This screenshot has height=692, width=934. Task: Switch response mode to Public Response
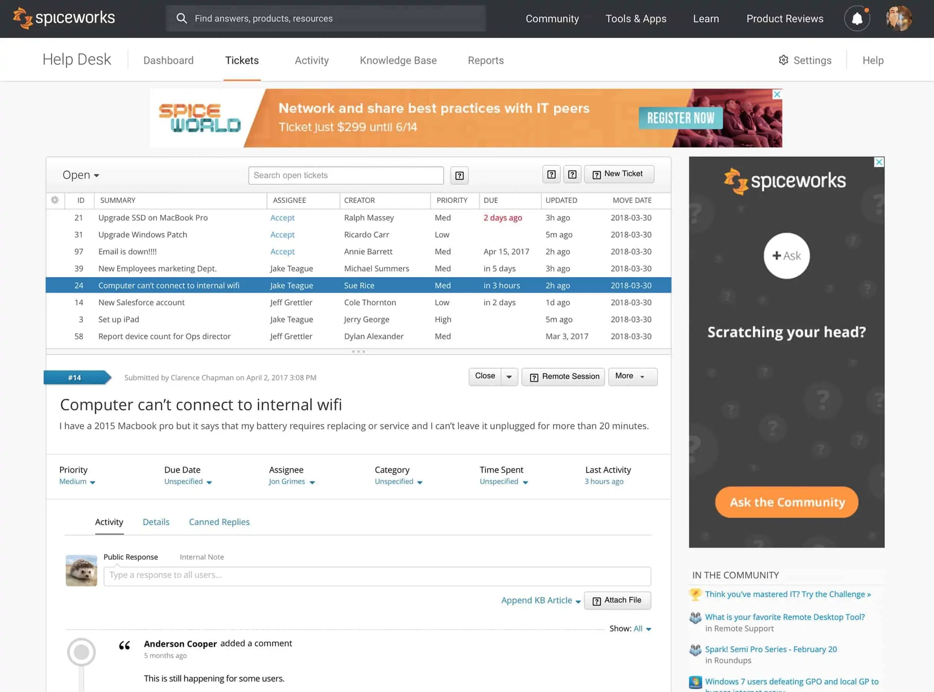coord(131,557)
